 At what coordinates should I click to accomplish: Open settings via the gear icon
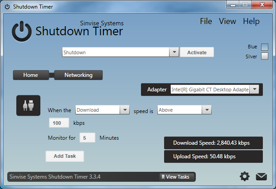(x=244, y=176)
